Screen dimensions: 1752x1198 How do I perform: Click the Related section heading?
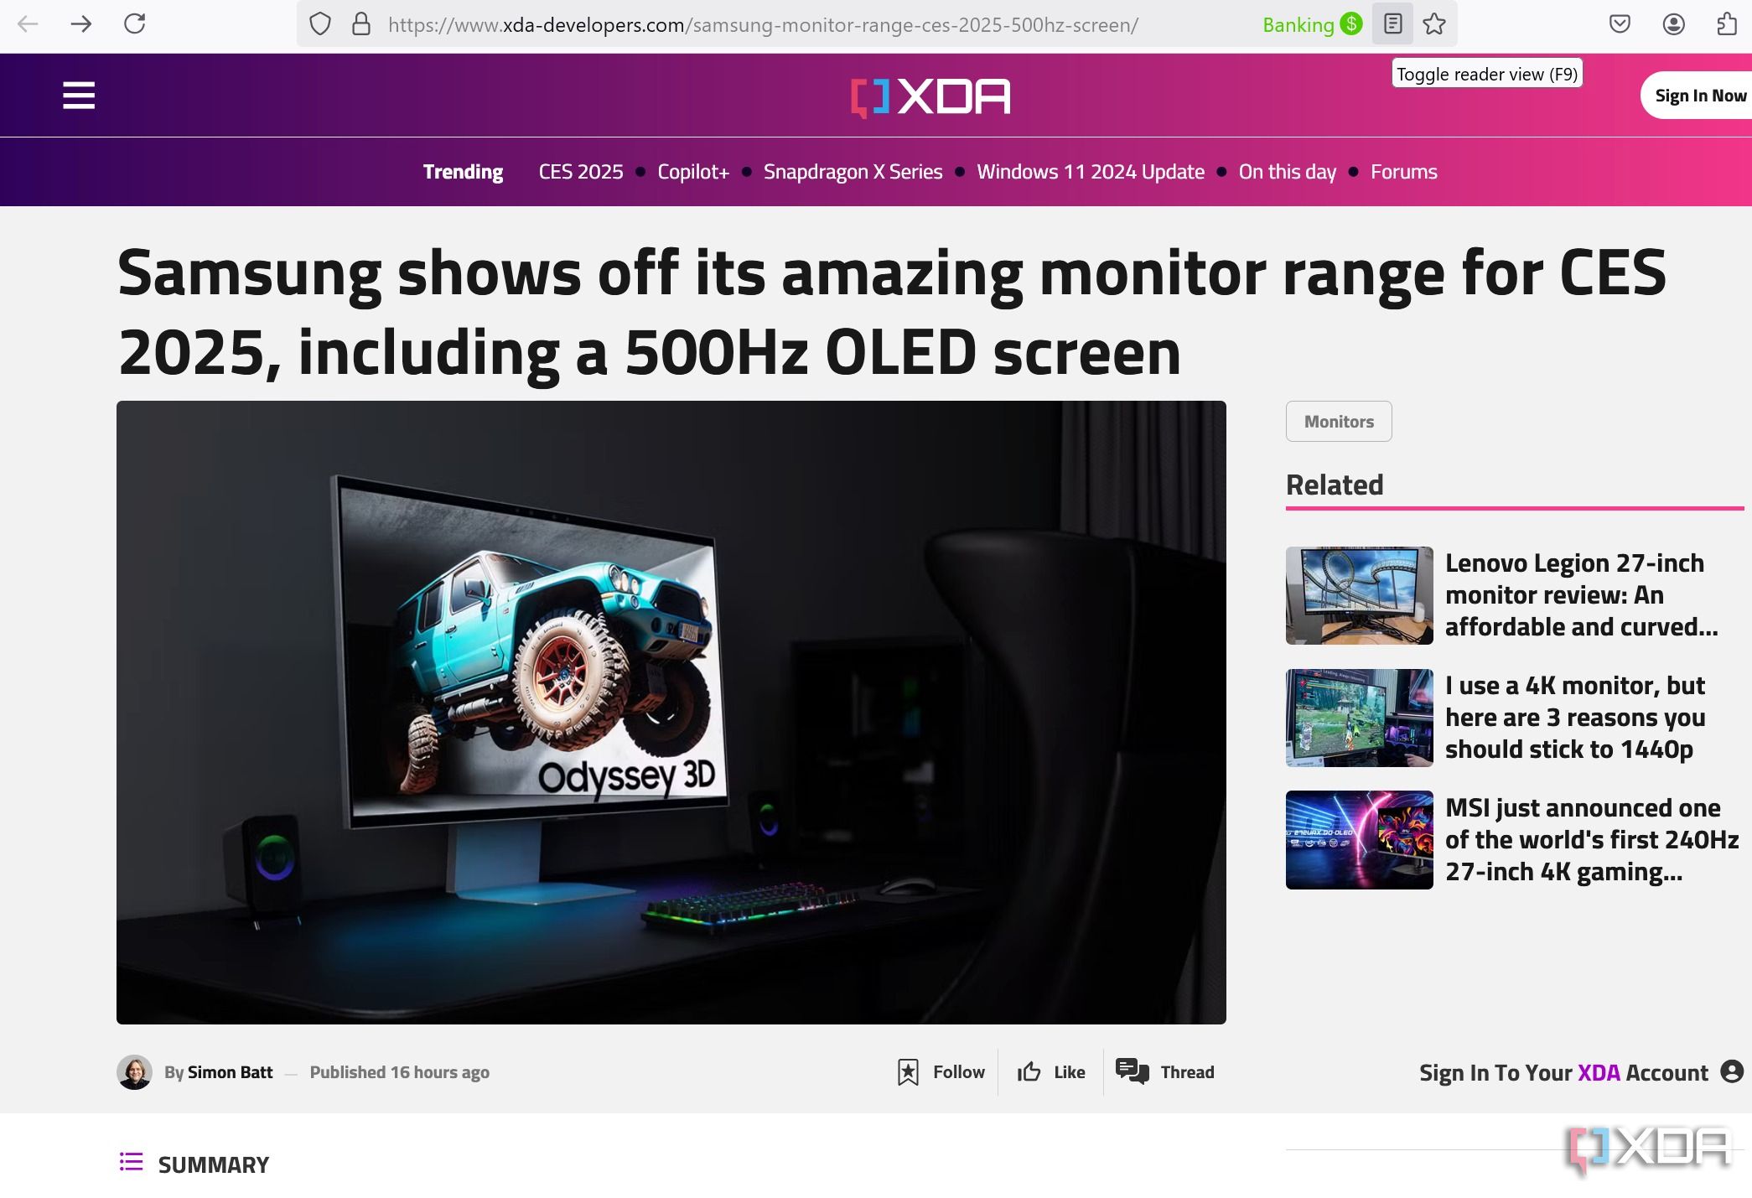(x=1335, y=485)
